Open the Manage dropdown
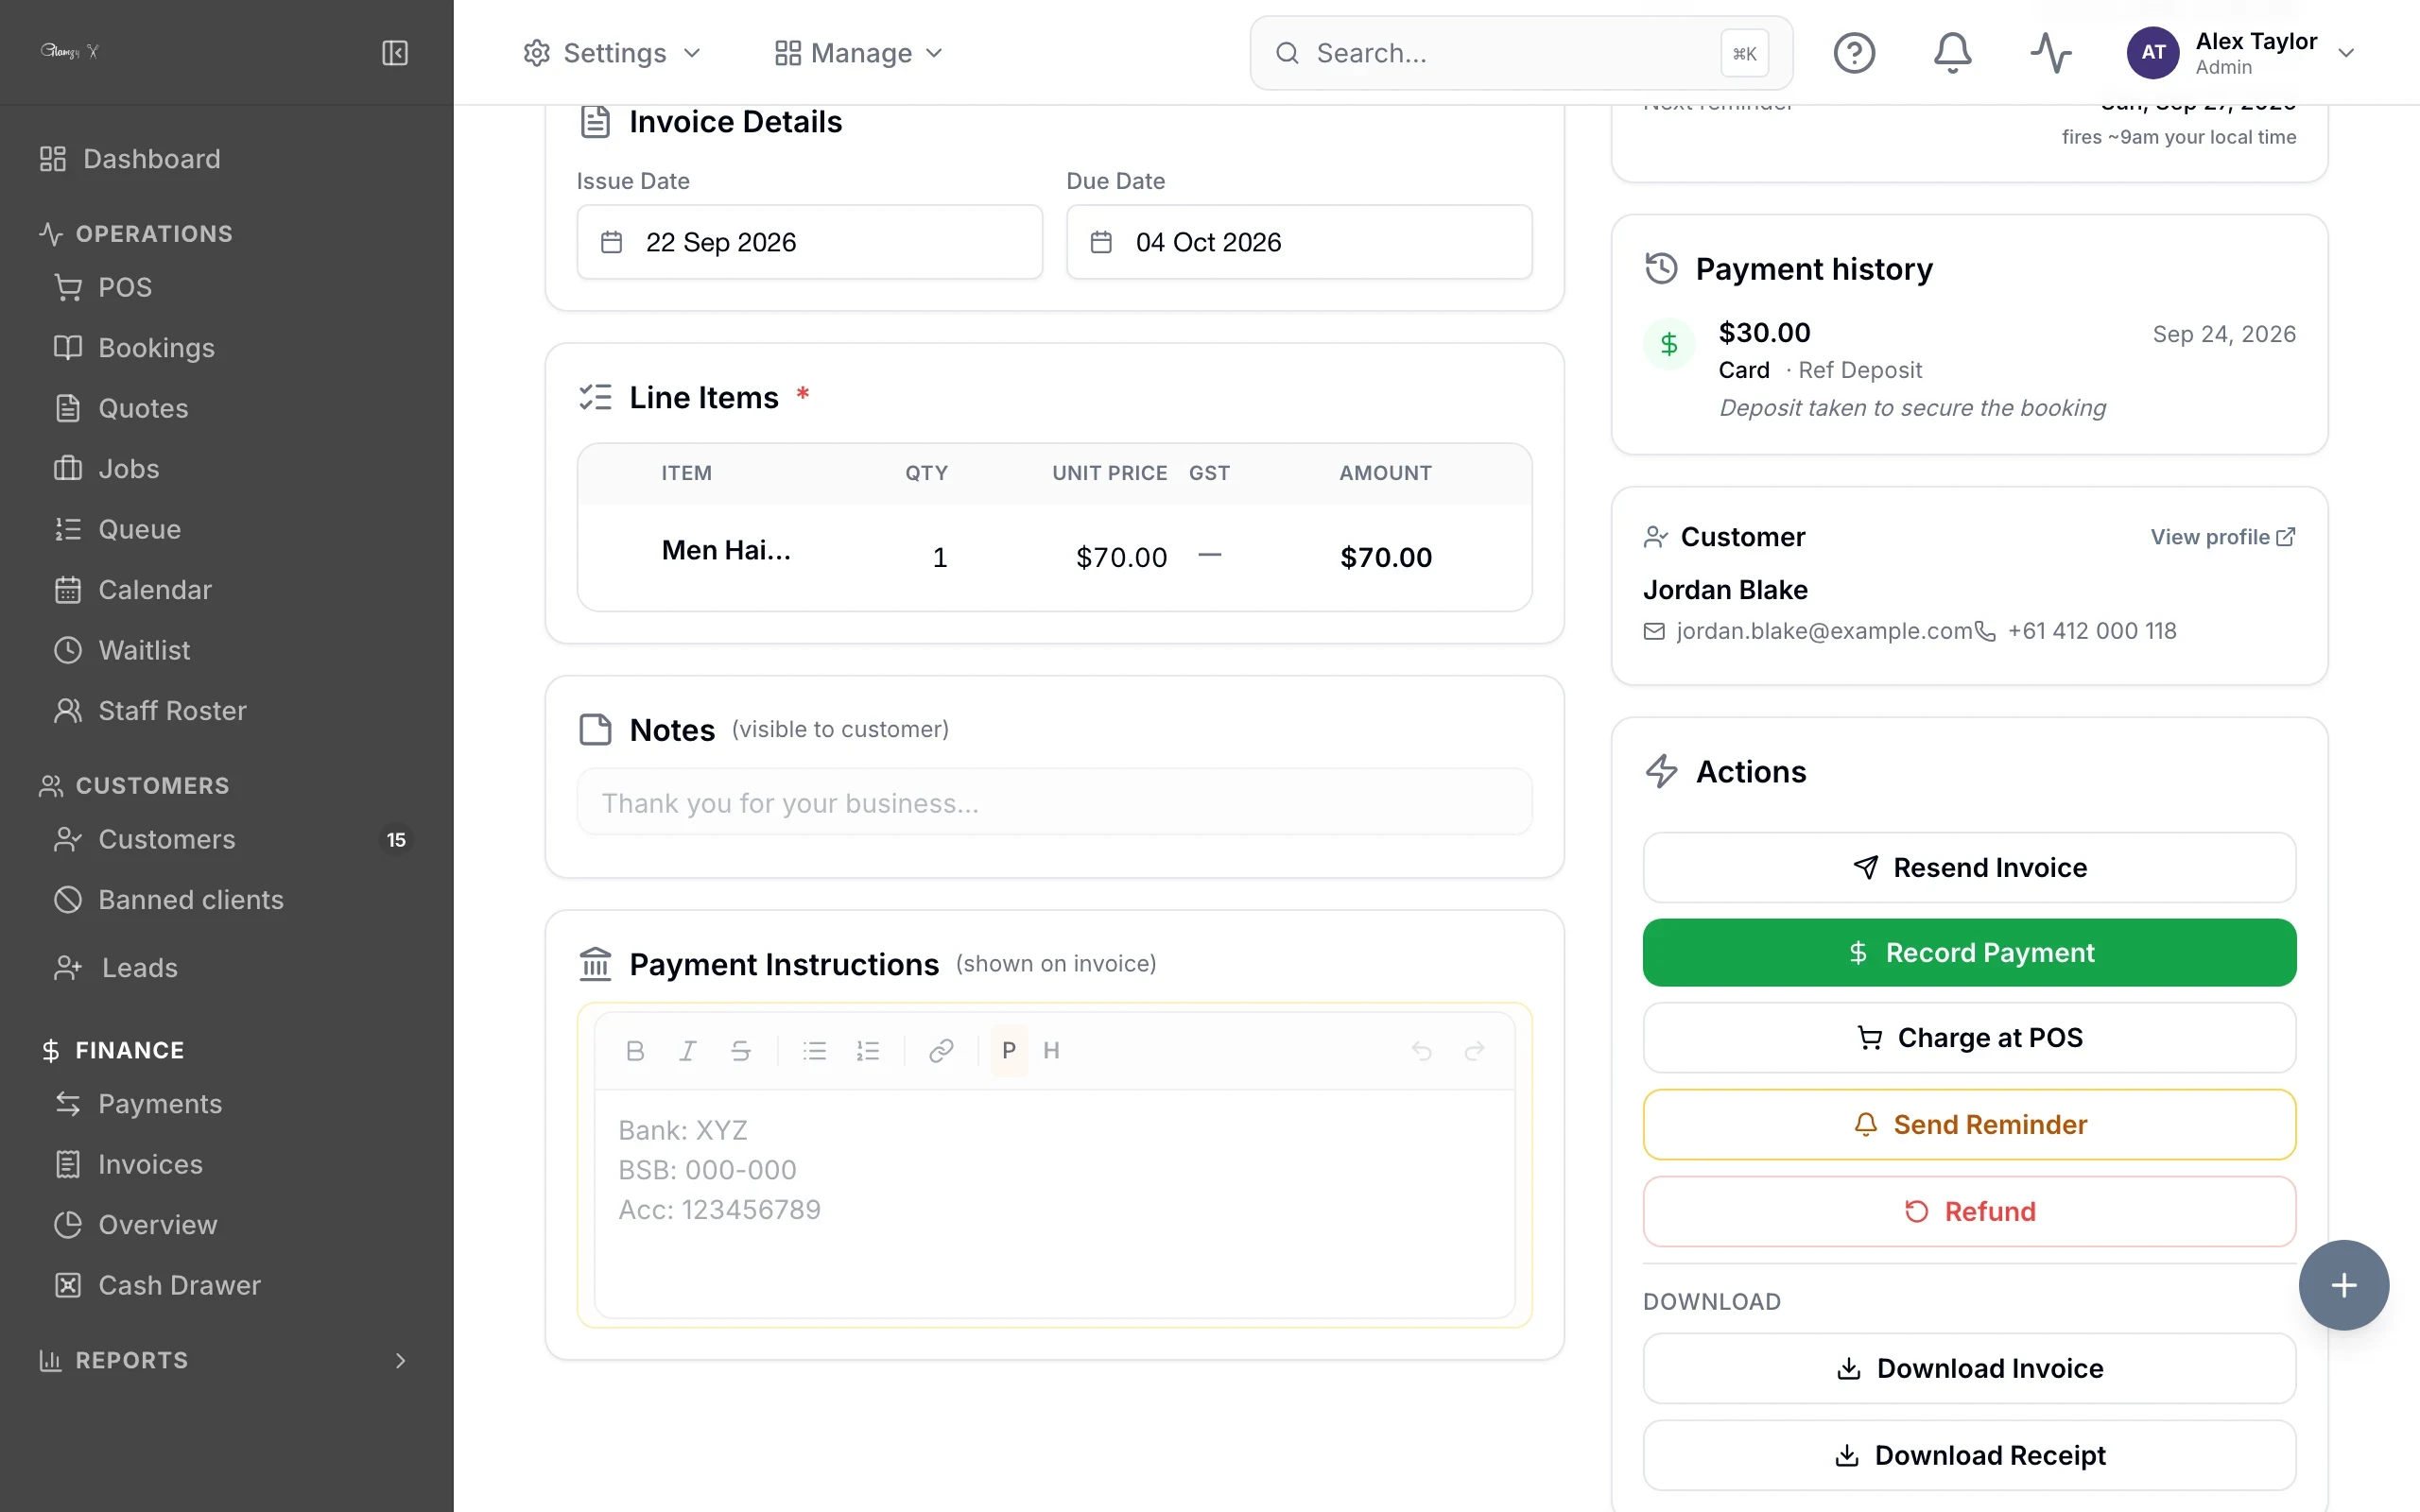2420x1512 pixels. point(859,53)
